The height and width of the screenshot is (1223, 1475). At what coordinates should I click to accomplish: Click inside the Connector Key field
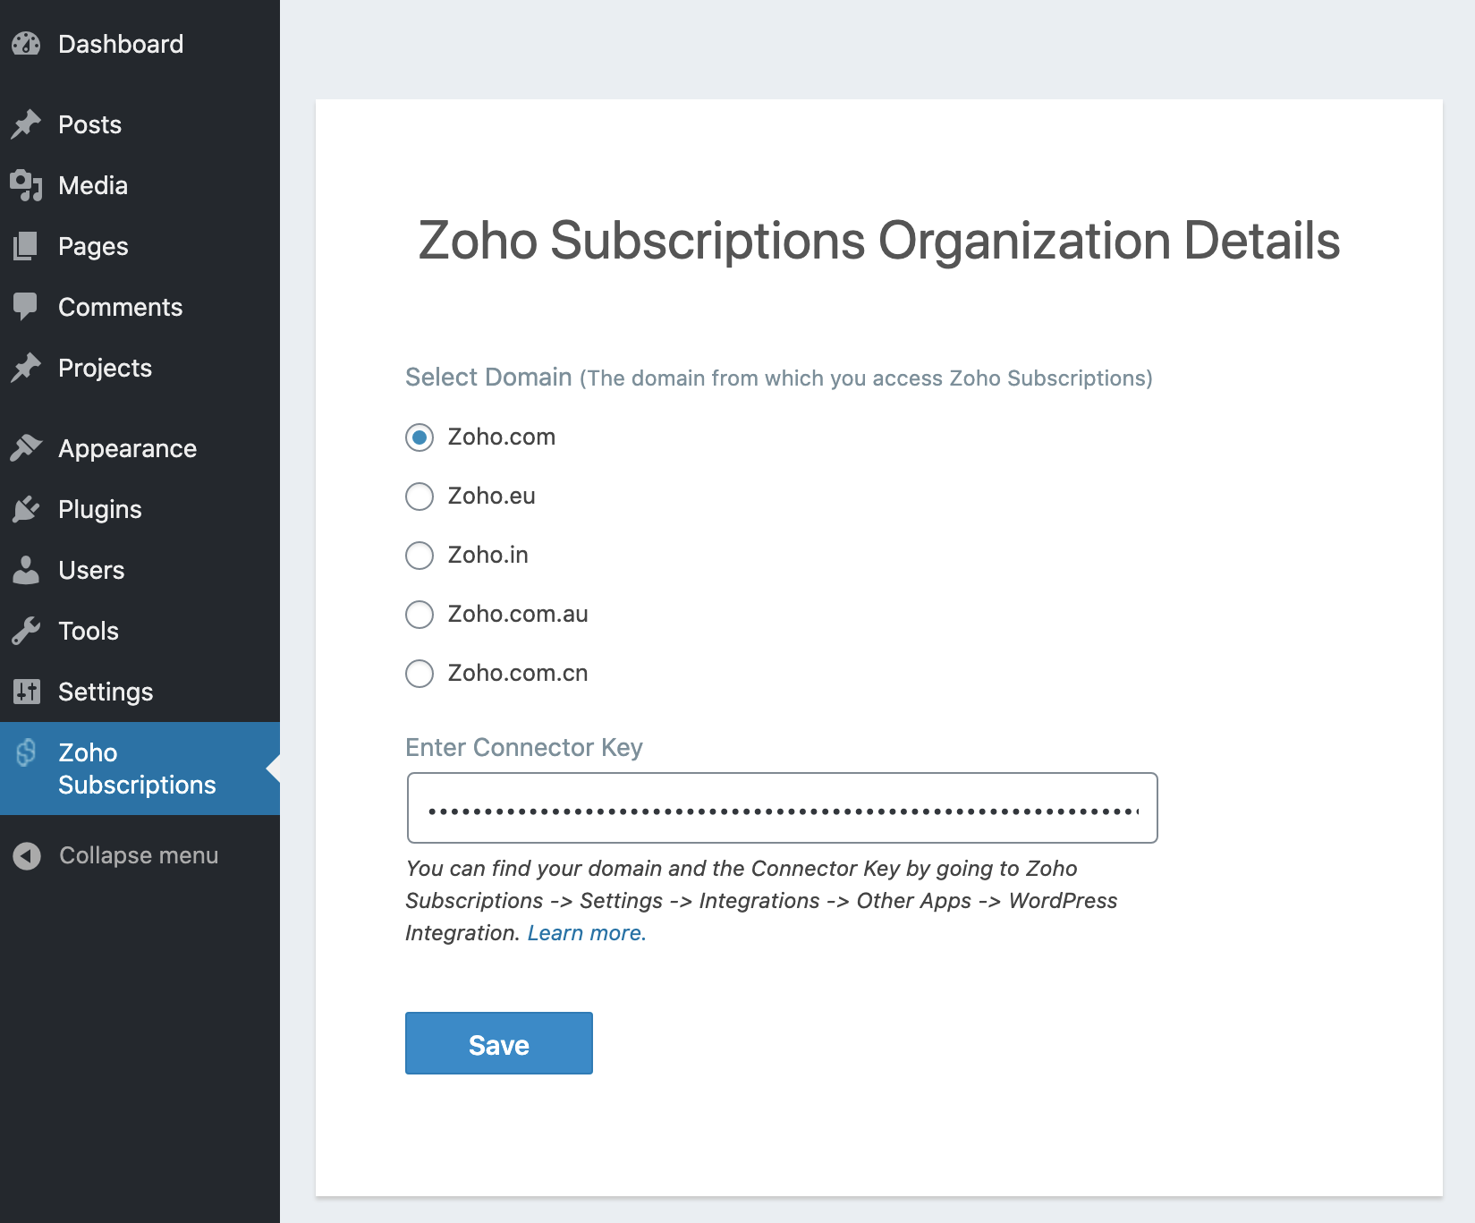(x=782, y=808)
